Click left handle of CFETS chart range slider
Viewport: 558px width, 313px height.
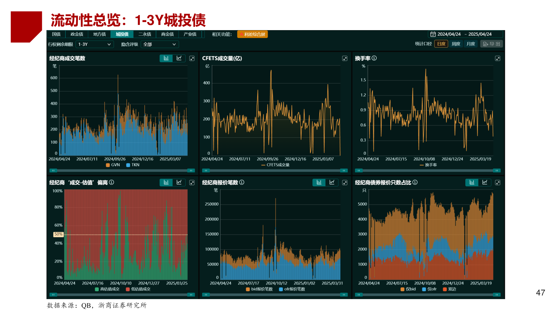(x=206, y=170)
